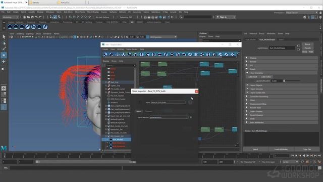323x182 pixels.
Task: Open Attributes menu in Attribute Editor
Action: 271,34
